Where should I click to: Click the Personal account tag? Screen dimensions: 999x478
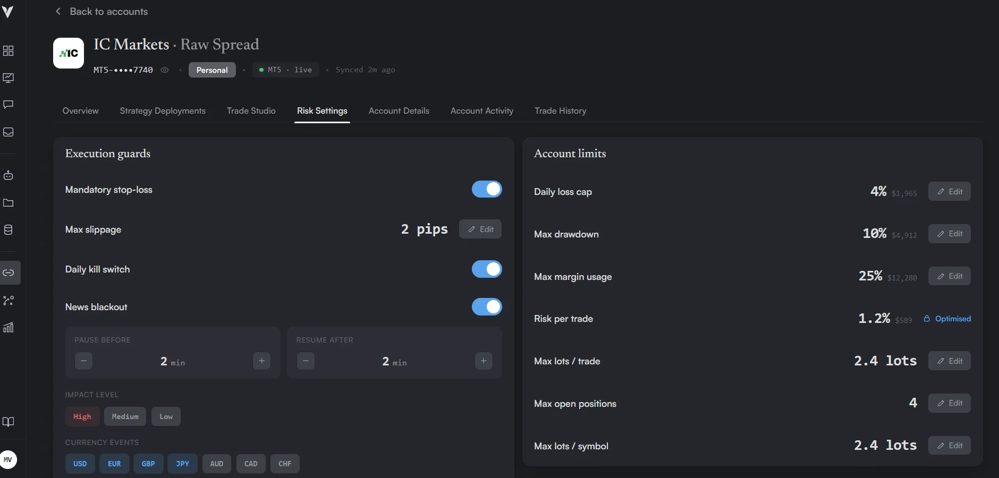pos(212,70)
